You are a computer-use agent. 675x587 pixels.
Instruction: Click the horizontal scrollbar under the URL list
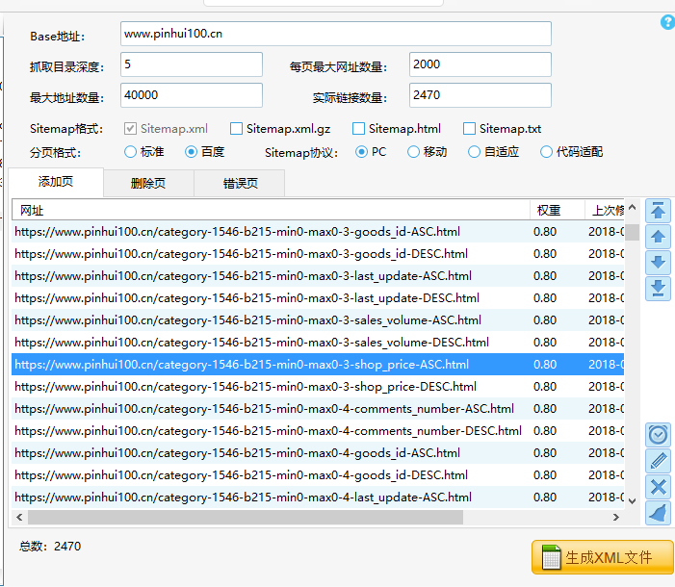pyautogui.click(x=241, y=518)
